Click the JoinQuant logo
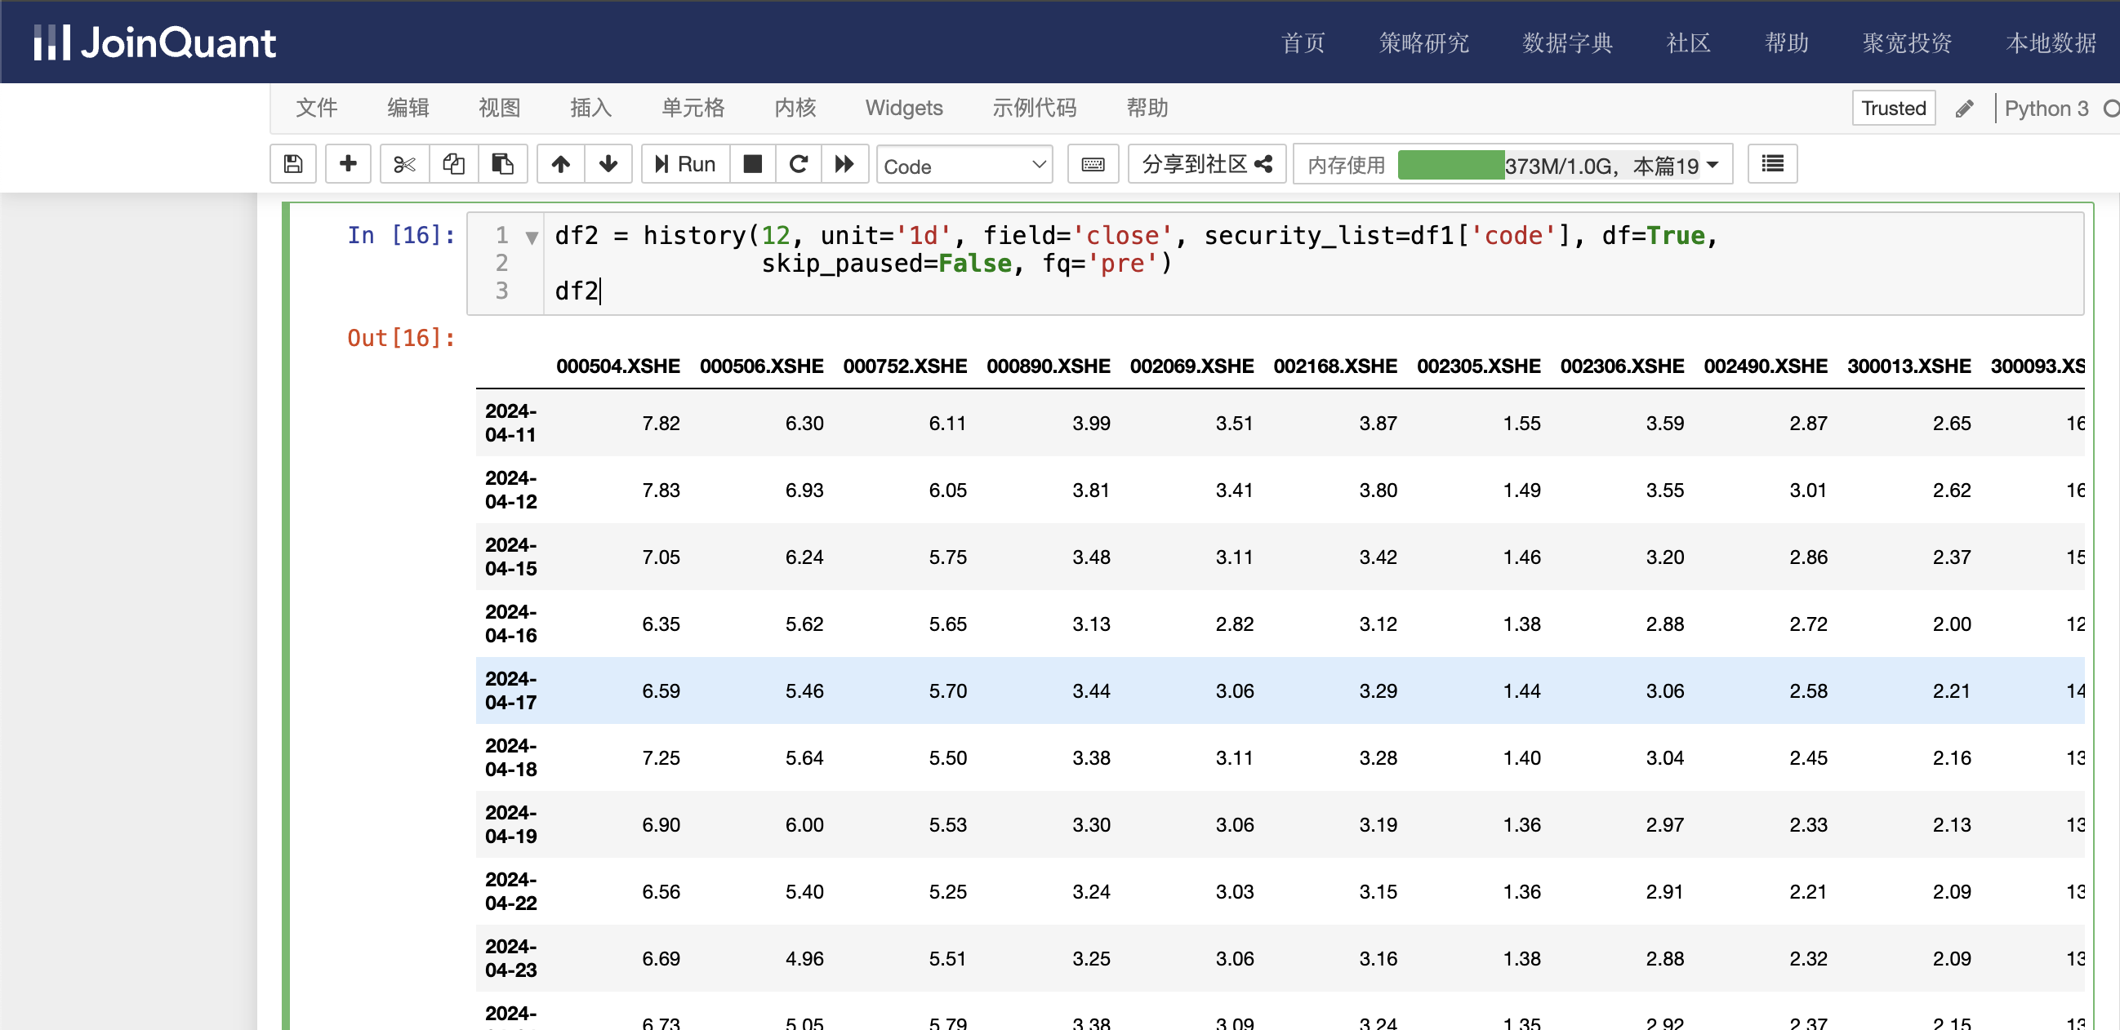The height and width of the screenshot is (1030, 2120). [154, 42]
